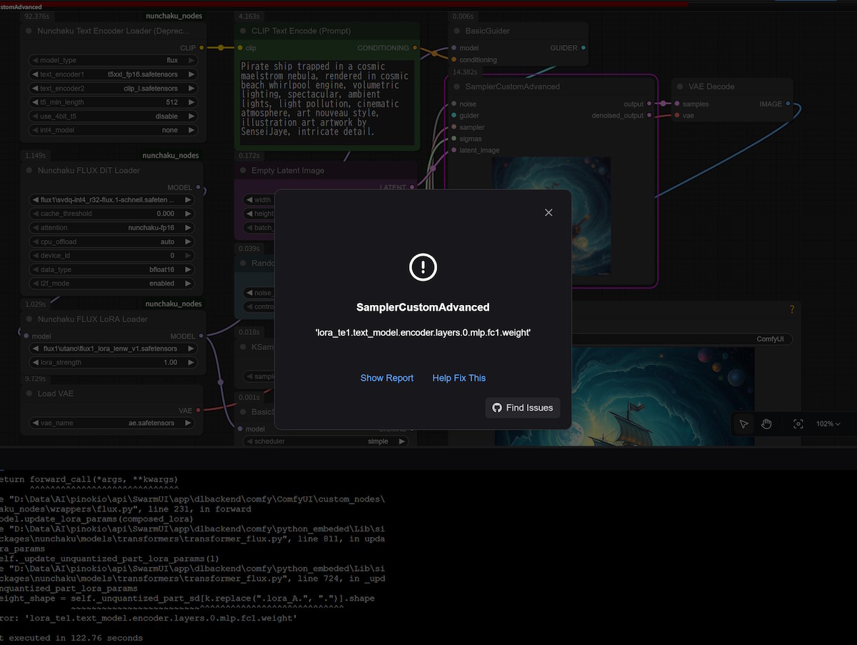Collapse the Nunchaku FLUX DiT Loader node
Screen dimensions: 857x645
pyautogui.click(x=29, y=170)
